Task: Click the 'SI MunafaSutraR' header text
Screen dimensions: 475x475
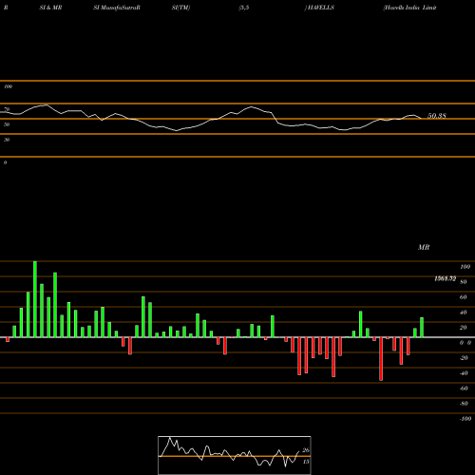Action: (x=117, y=8)
